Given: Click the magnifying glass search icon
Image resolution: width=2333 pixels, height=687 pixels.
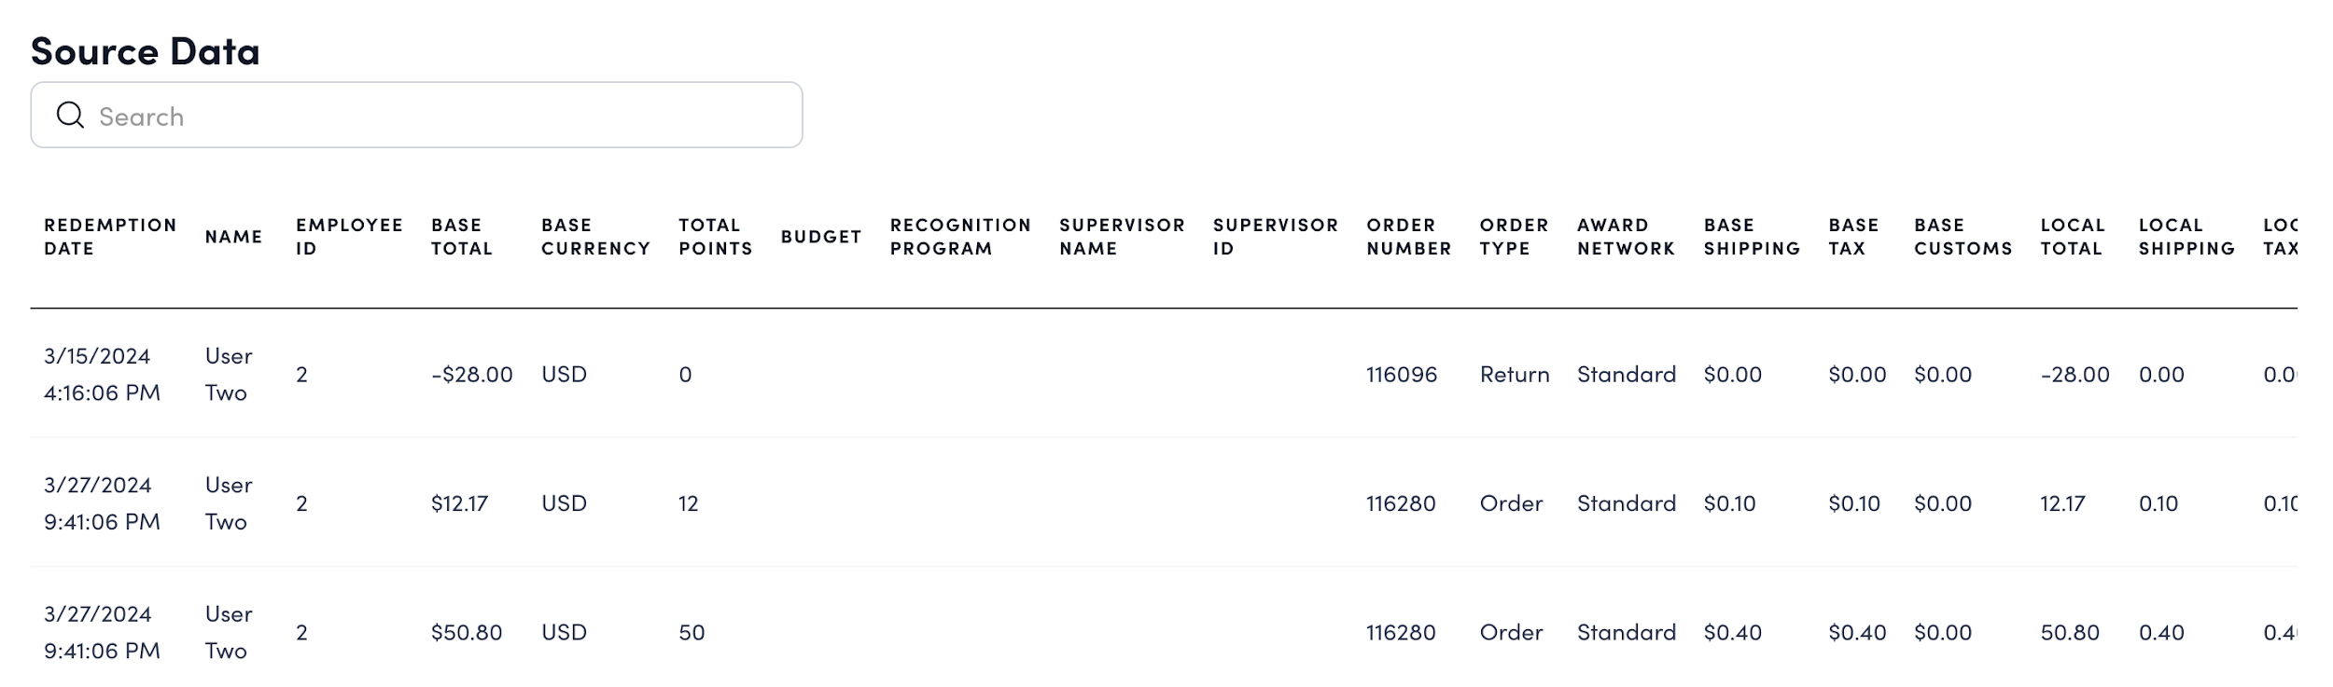Looking at the screenshot, I should (70, 116).
